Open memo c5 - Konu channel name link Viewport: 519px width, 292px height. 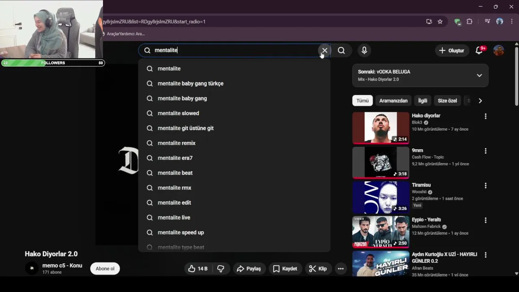pyautogui.click(x=62, y=266)
